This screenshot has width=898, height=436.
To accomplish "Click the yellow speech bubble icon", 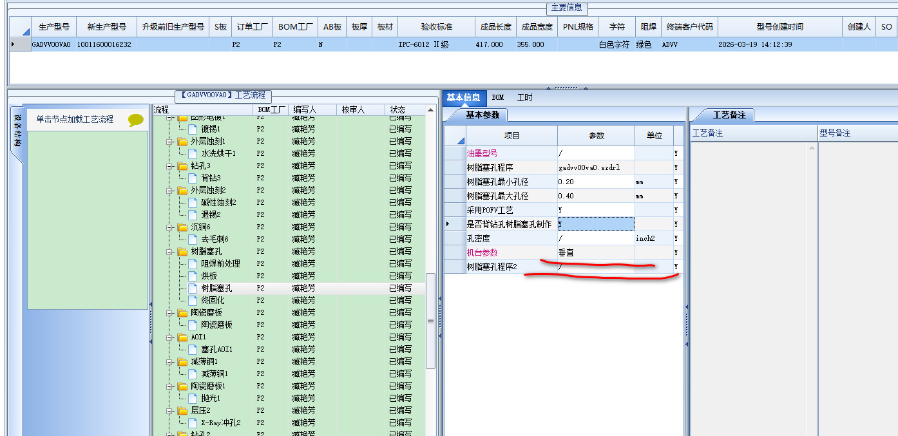I will coord(136,120).
